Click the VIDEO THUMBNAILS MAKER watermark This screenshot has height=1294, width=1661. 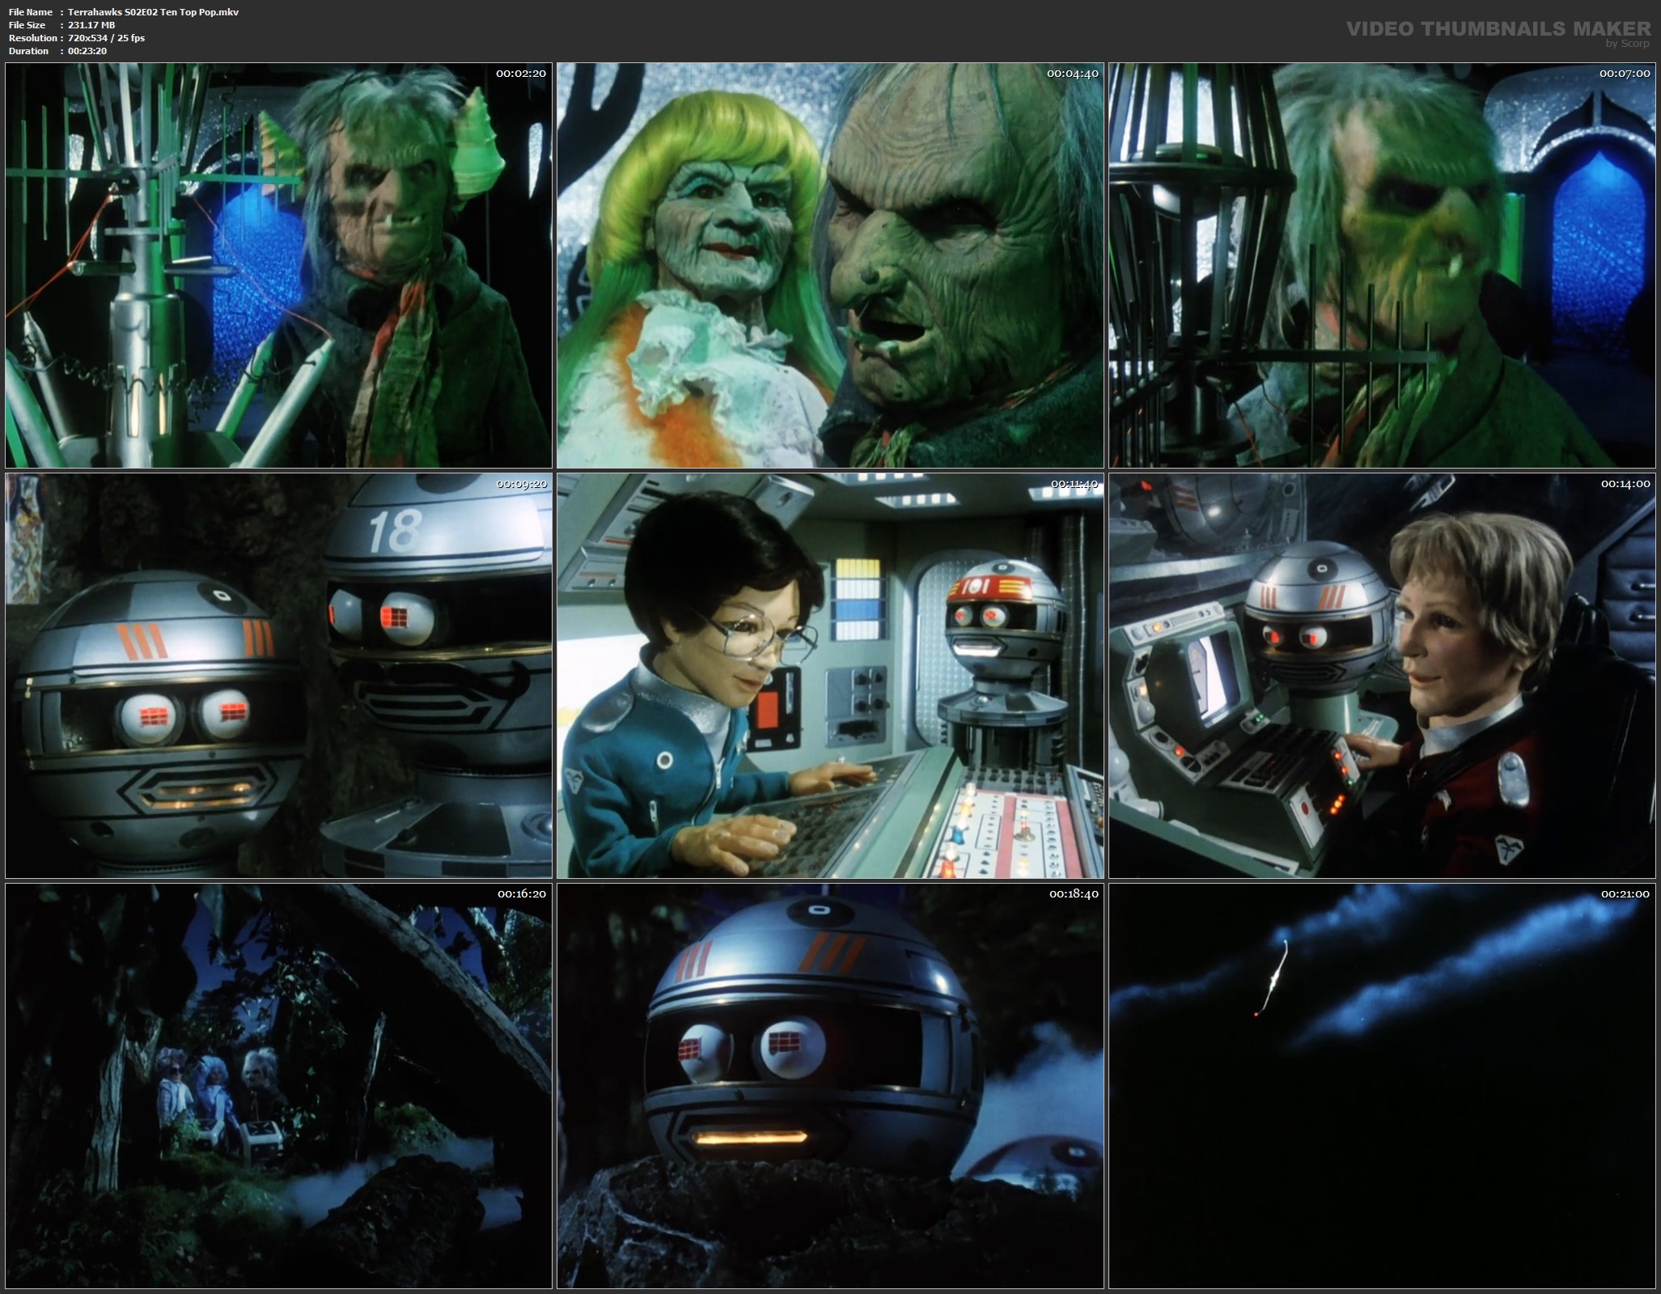pyautogui.click(x=1498, y=29)
